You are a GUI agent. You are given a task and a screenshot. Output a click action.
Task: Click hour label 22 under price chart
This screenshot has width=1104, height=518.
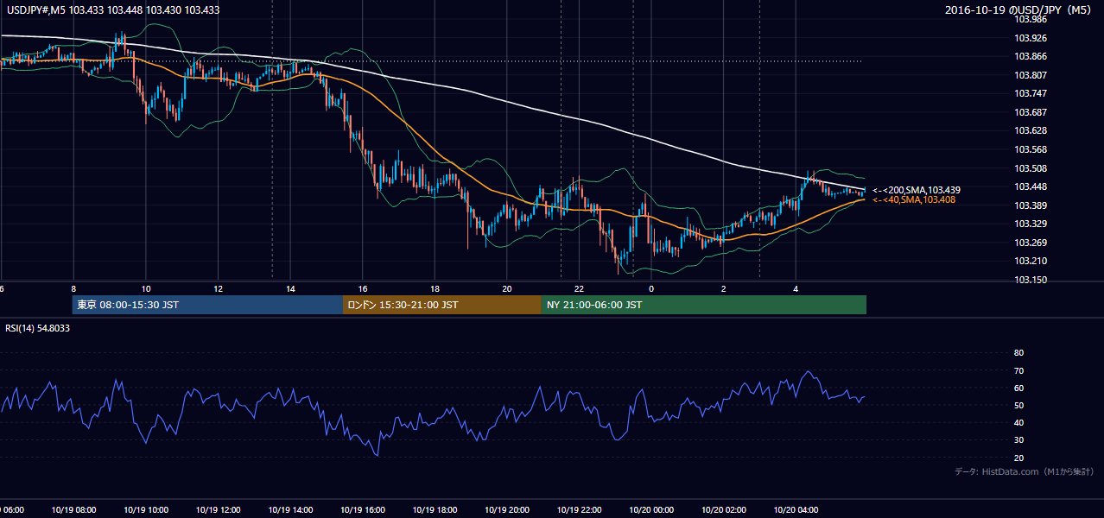click(579, 289)
